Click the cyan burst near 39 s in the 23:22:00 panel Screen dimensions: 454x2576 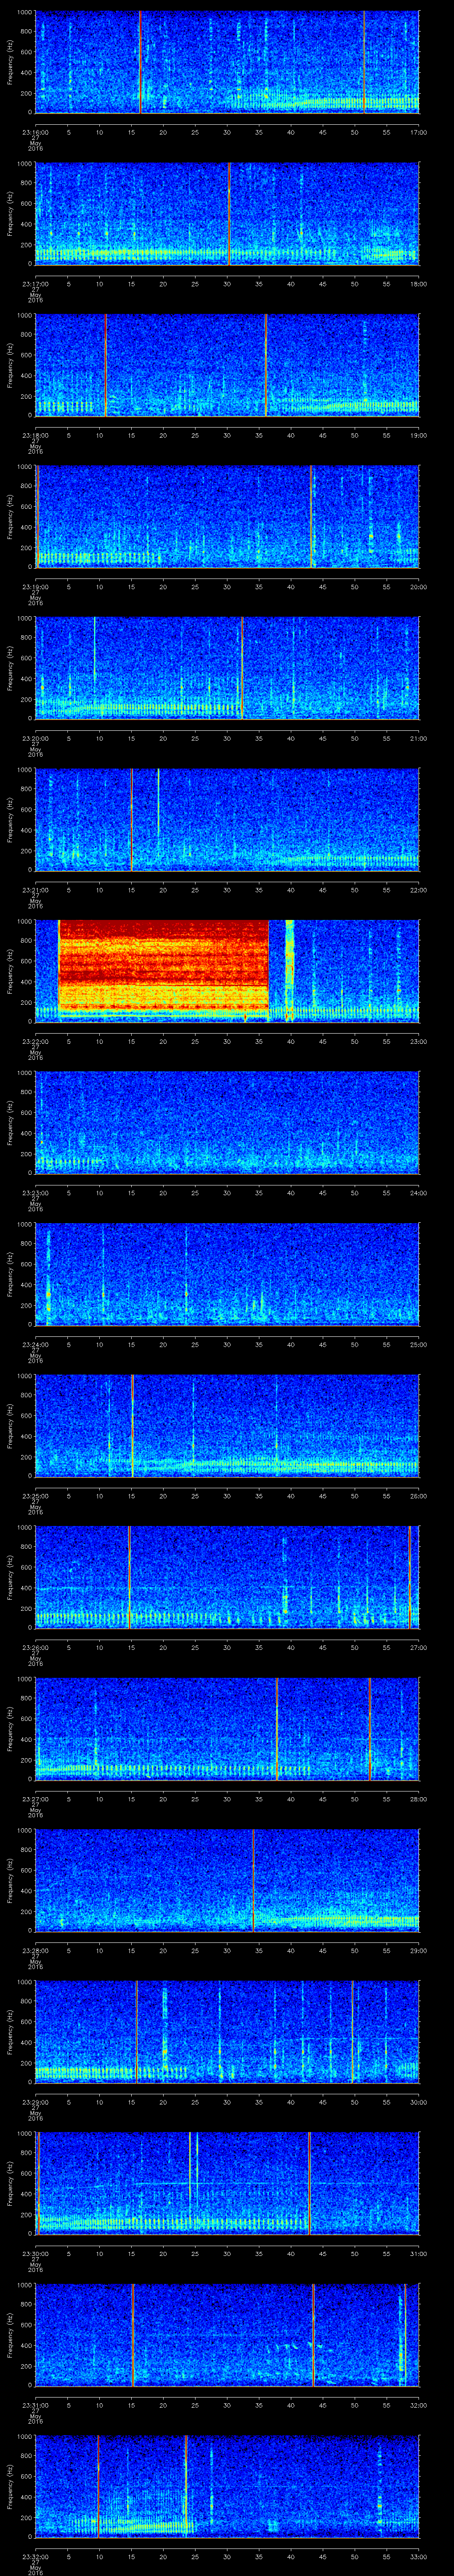pyautogui.click(x=290, y=970)
